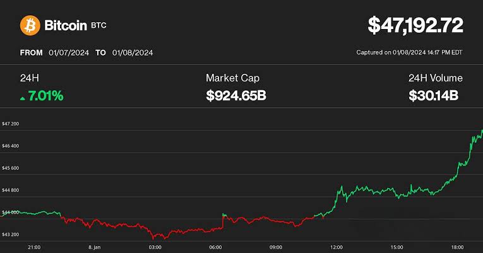Image resolution: width=483 pixels, height=253 pixels.
Task: Click the green upward triangle icon
Action: pos(23,98)
